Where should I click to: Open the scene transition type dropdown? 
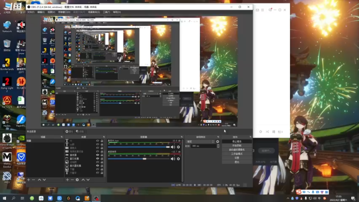point(201,142)
